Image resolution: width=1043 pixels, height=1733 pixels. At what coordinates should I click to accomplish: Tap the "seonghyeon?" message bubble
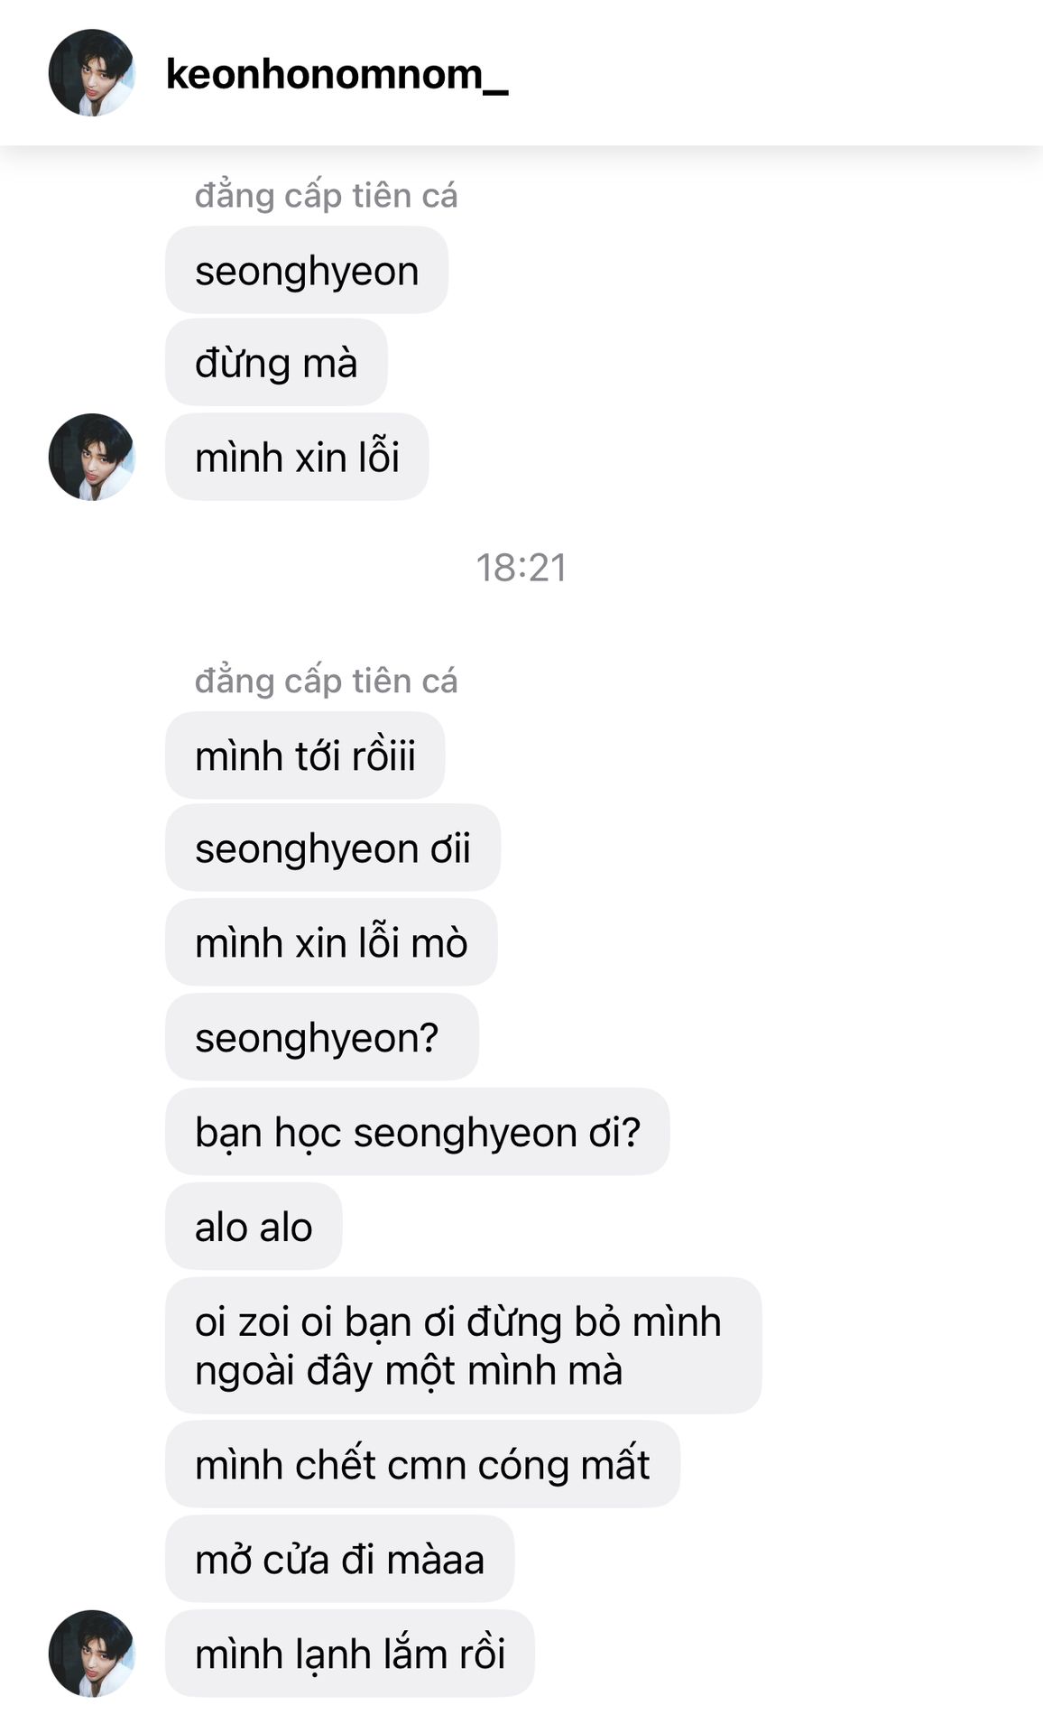pos(321,1037)
